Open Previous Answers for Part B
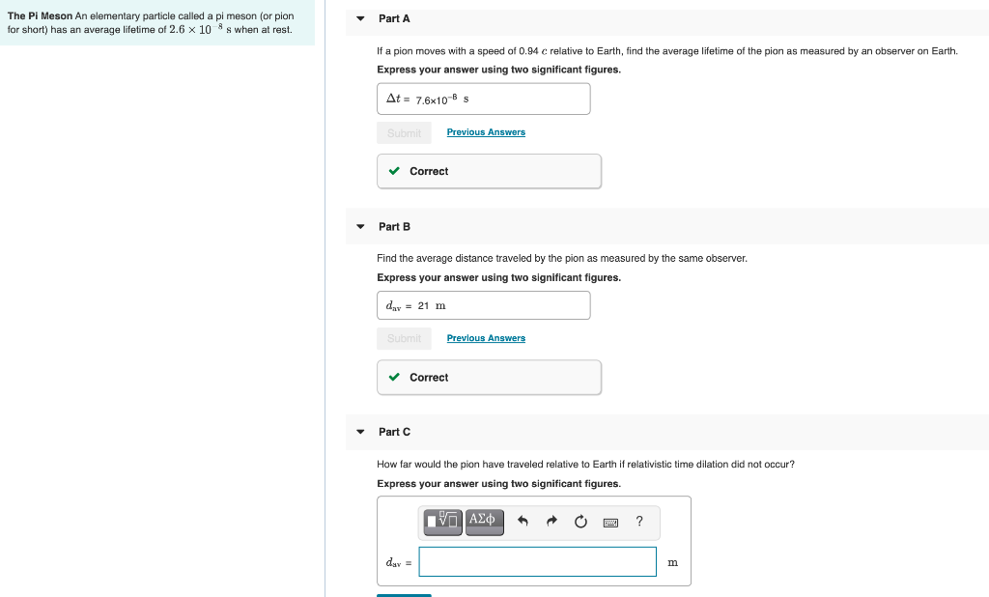This screenshot has height=597, width=989. click(486, 337)
